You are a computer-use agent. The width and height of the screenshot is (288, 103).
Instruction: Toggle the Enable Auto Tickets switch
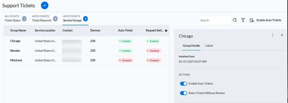(x=184, y=84)
